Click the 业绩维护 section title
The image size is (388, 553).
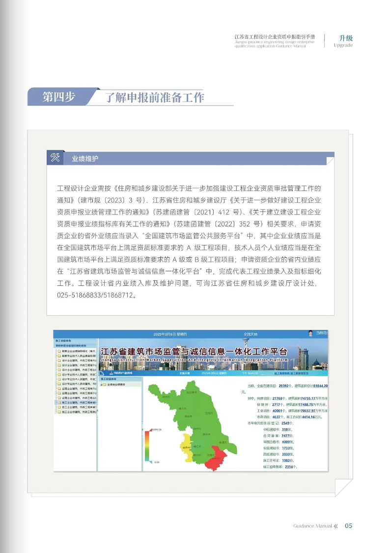tap(85, 159)
